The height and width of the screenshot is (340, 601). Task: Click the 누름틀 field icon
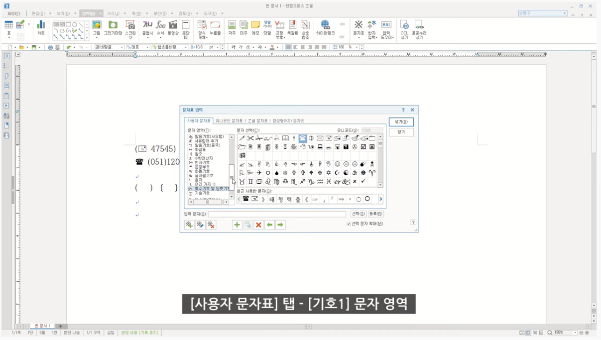(215, 27)
